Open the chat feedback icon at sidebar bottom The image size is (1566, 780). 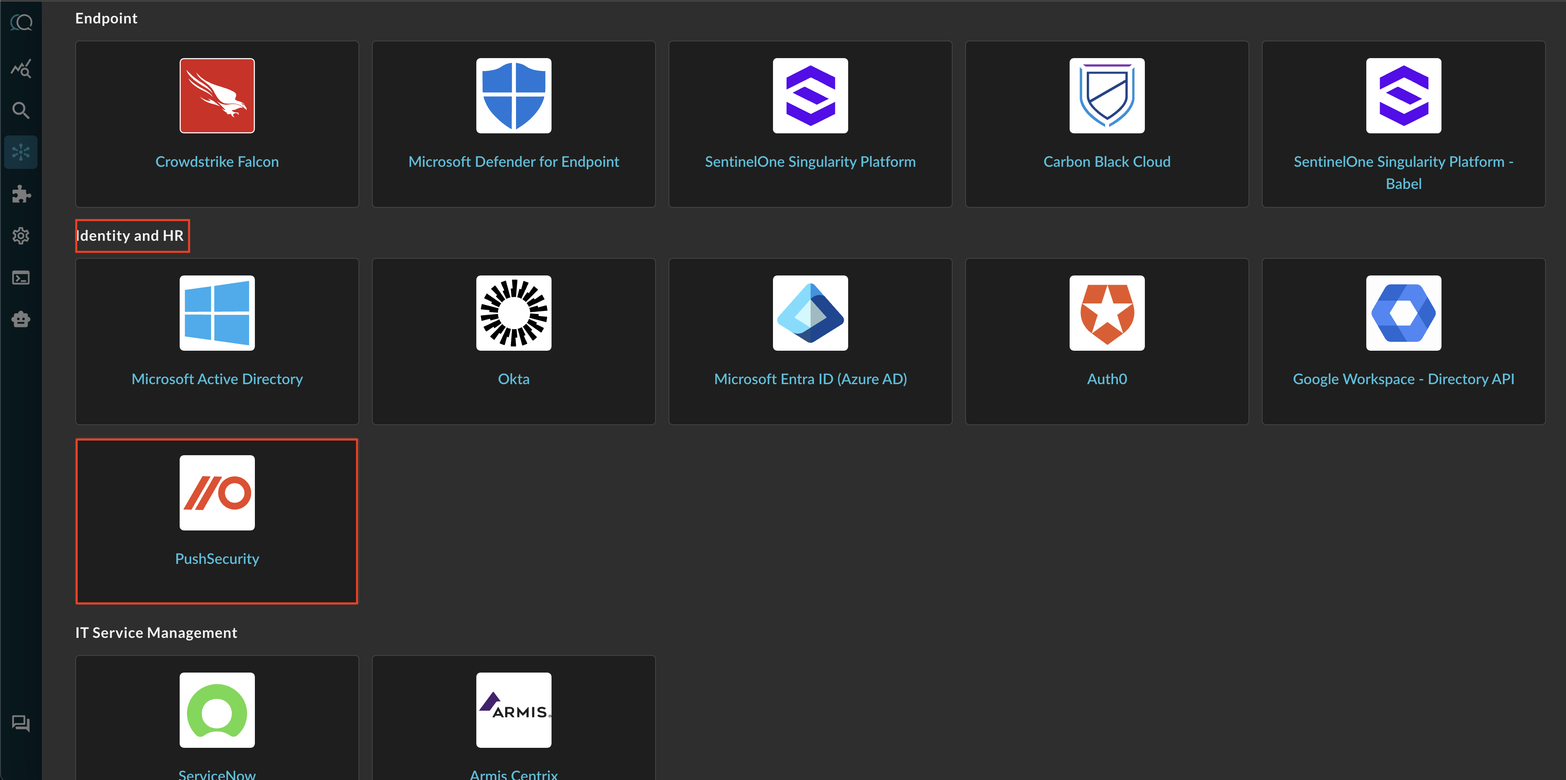tap(21, 724)
